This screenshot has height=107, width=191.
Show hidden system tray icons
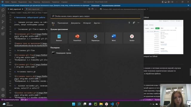(x=151, y=104)
